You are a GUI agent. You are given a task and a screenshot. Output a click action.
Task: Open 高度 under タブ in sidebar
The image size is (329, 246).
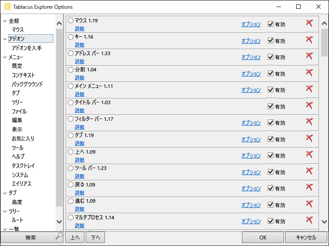click(17, 202)
